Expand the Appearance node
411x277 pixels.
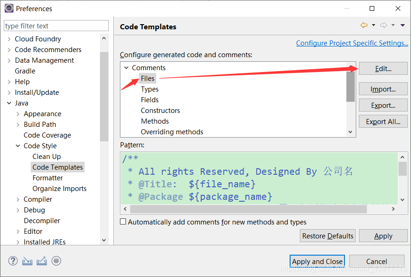pos(18,114)
